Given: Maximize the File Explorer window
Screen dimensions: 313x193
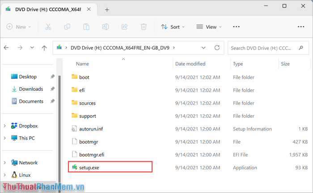Looking at the screenshot, I should (284, 6).
